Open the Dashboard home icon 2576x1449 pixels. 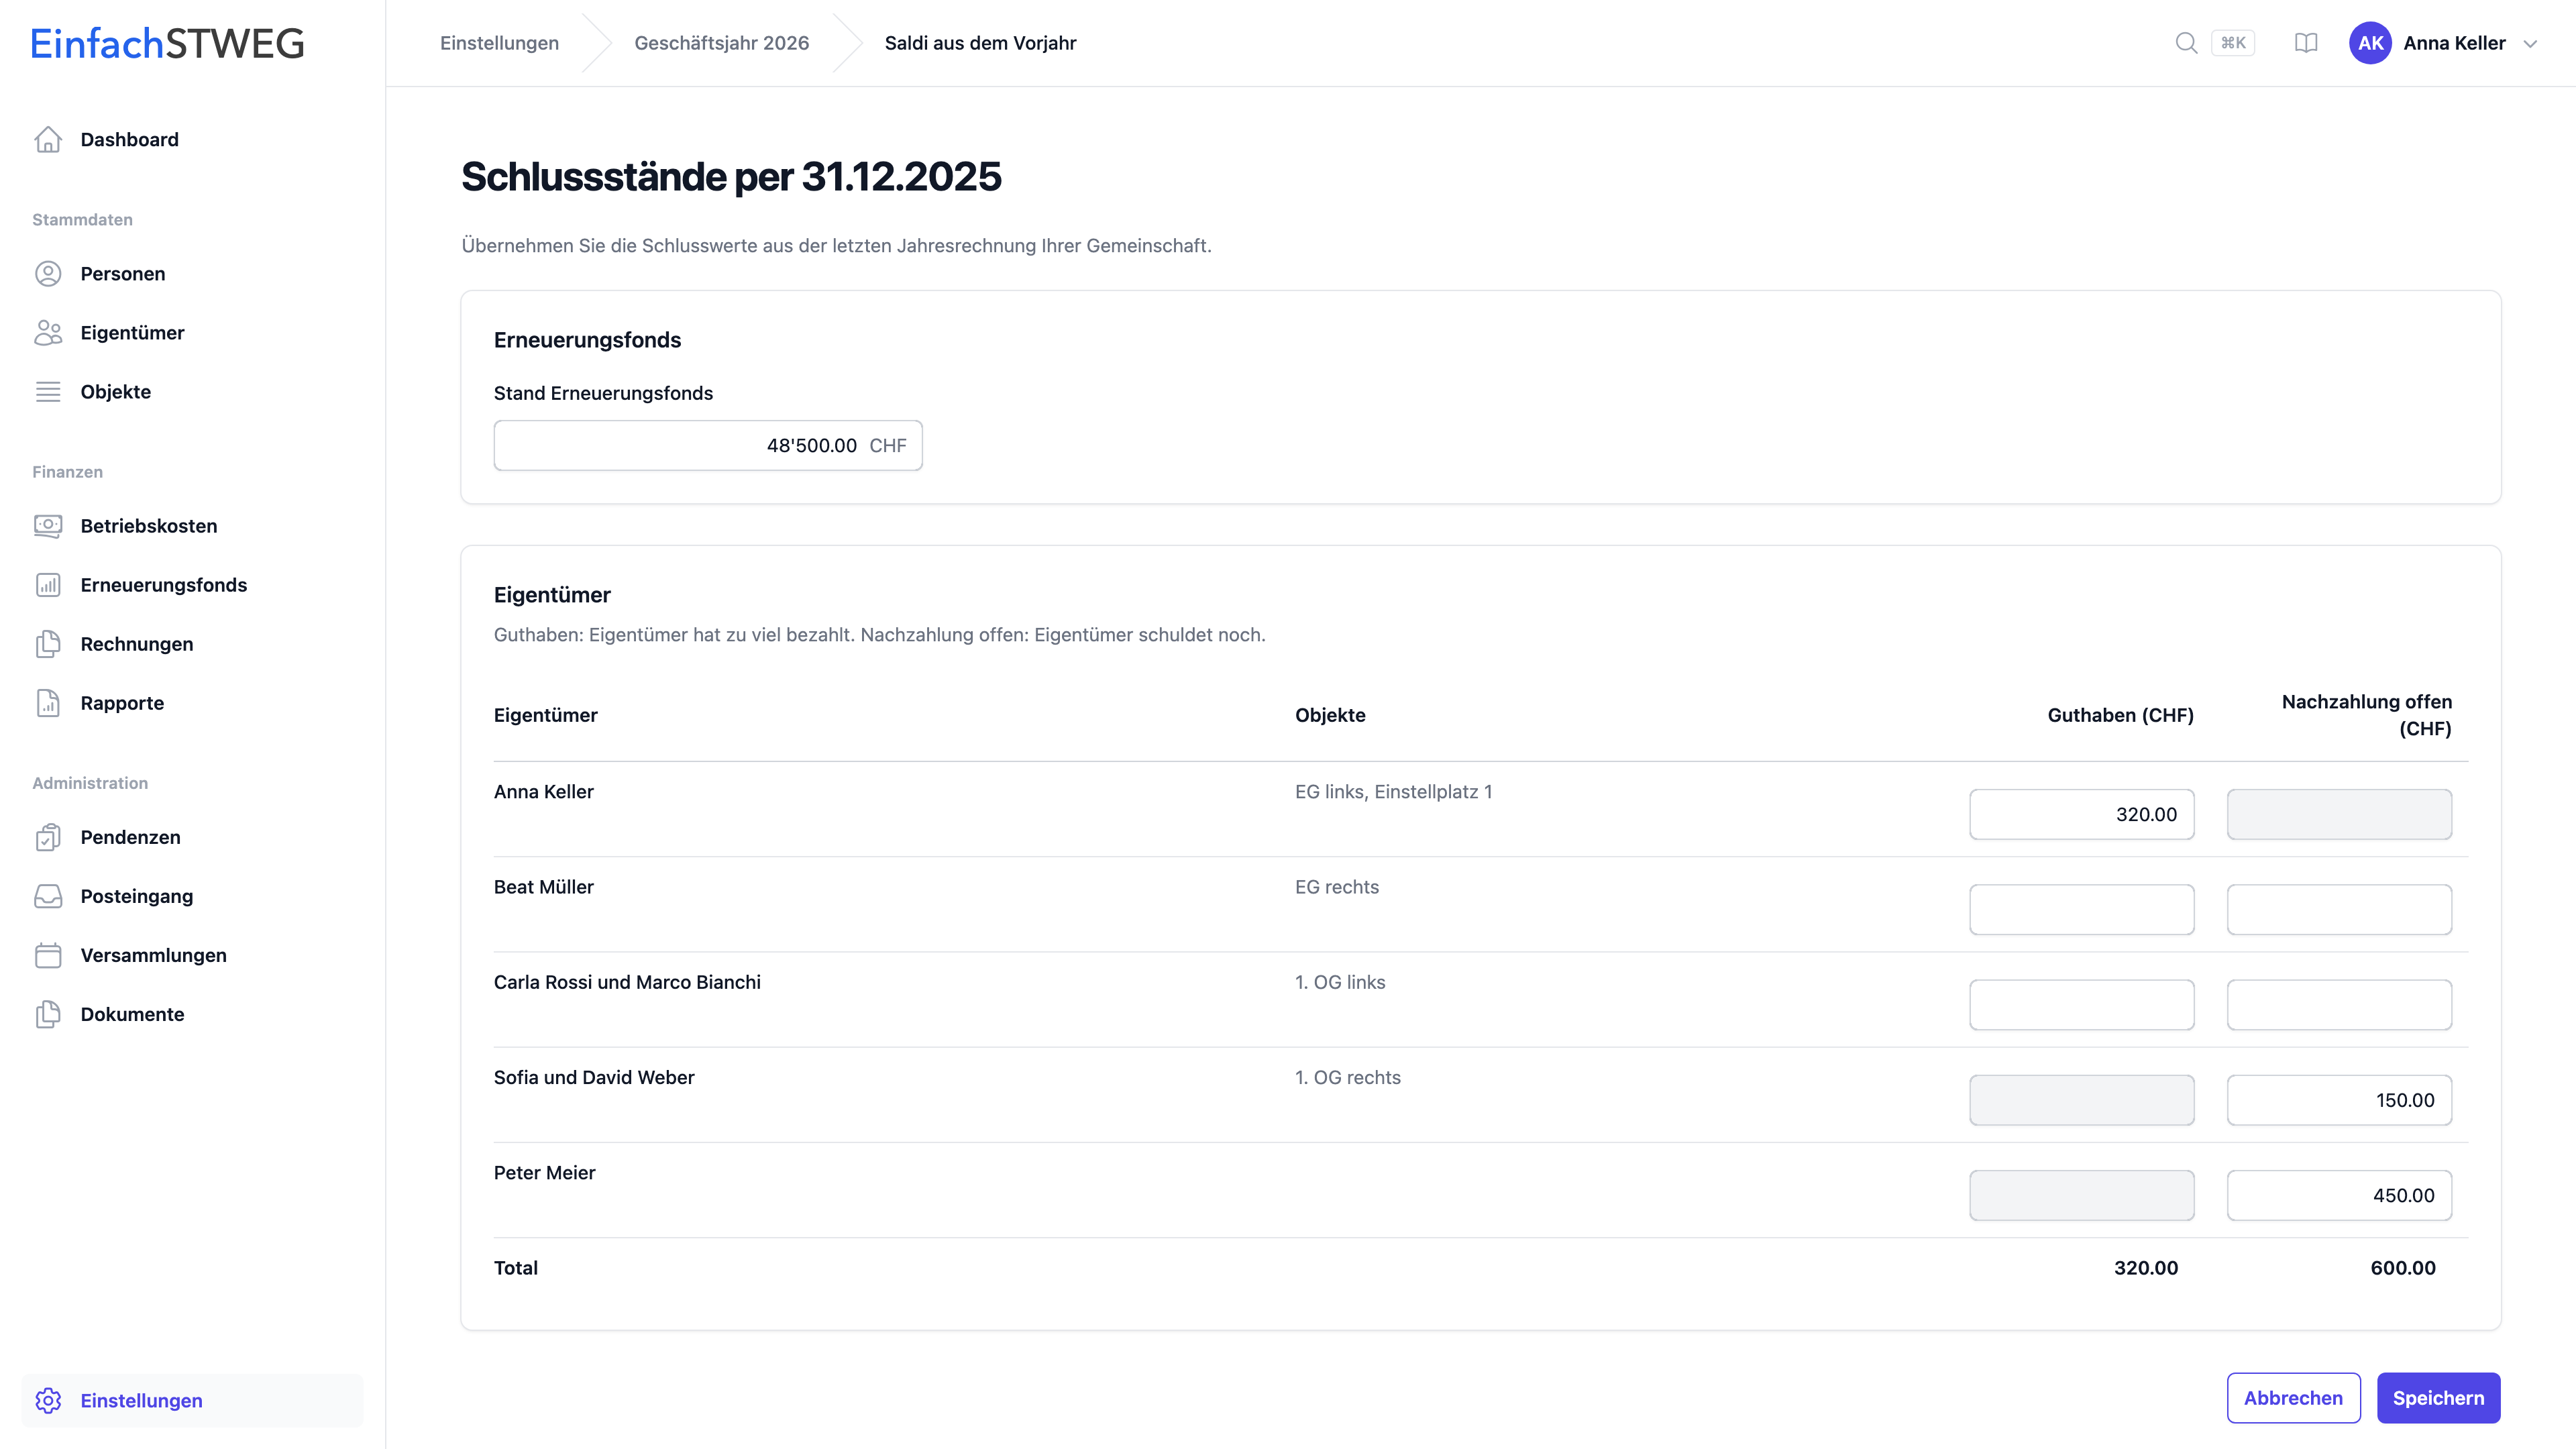48,139
